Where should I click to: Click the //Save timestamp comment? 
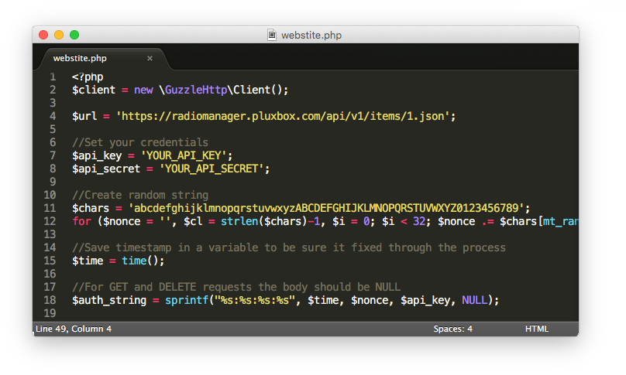coord(289,247)
